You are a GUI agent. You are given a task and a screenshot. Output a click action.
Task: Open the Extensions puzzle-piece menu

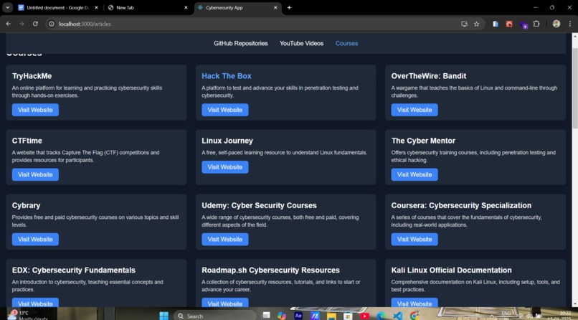(536, 24)
